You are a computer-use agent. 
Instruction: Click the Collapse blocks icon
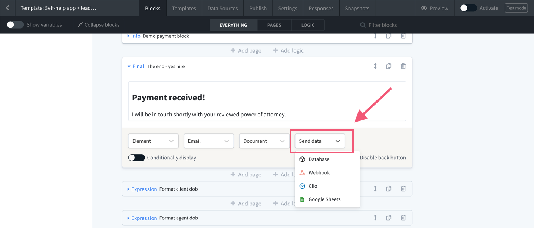point(80,25)
